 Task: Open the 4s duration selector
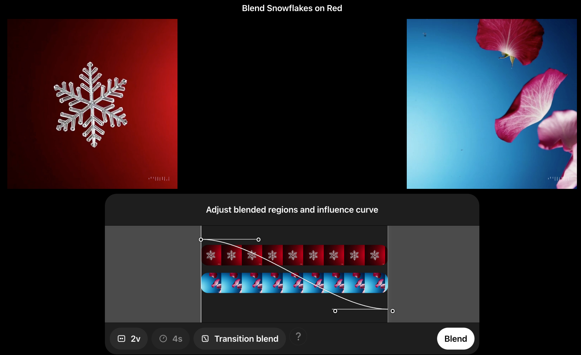click(x=171, y=338)
